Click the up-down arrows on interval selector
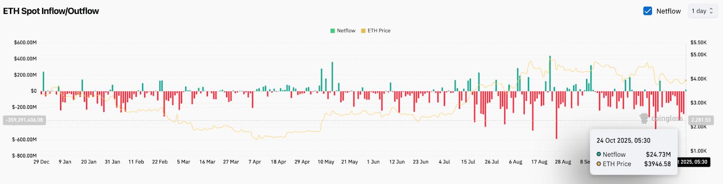This screenshot has height=184, width=723. pyautogui.click(x=711, y=11)
